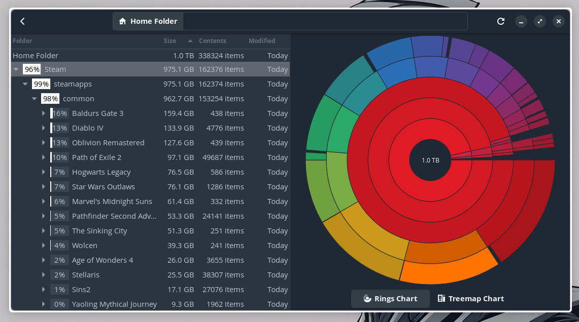Viewport: 579px width, 322px height.
Task: Expand the Baldurs Gate 3 folder
Action: [44, 113]
